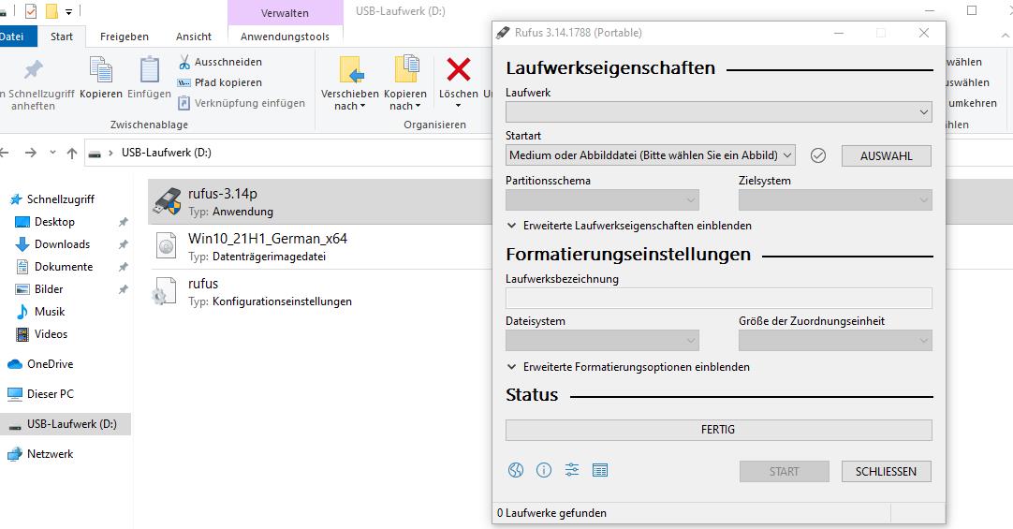The image size is (1013, 529).
Task: Switch to Ansicht ribbon tab
Action: click(x=193, y=37)
